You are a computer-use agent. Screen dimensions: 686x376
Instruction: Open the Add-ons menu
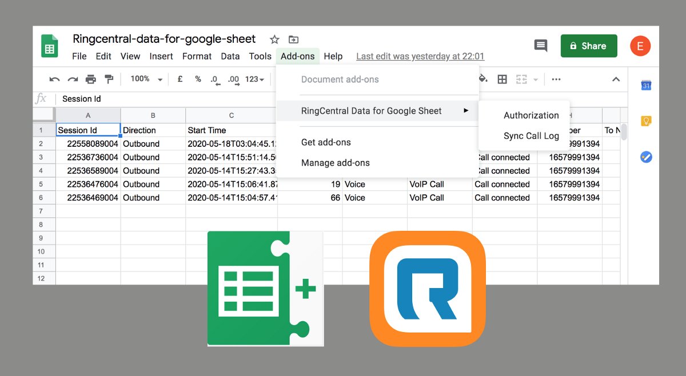[297, 56]
